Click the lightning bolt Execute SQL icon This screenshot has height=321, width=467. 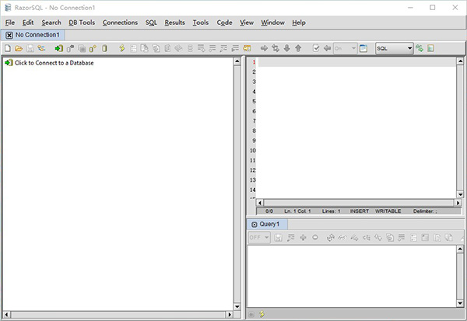(x=121, y=48)
